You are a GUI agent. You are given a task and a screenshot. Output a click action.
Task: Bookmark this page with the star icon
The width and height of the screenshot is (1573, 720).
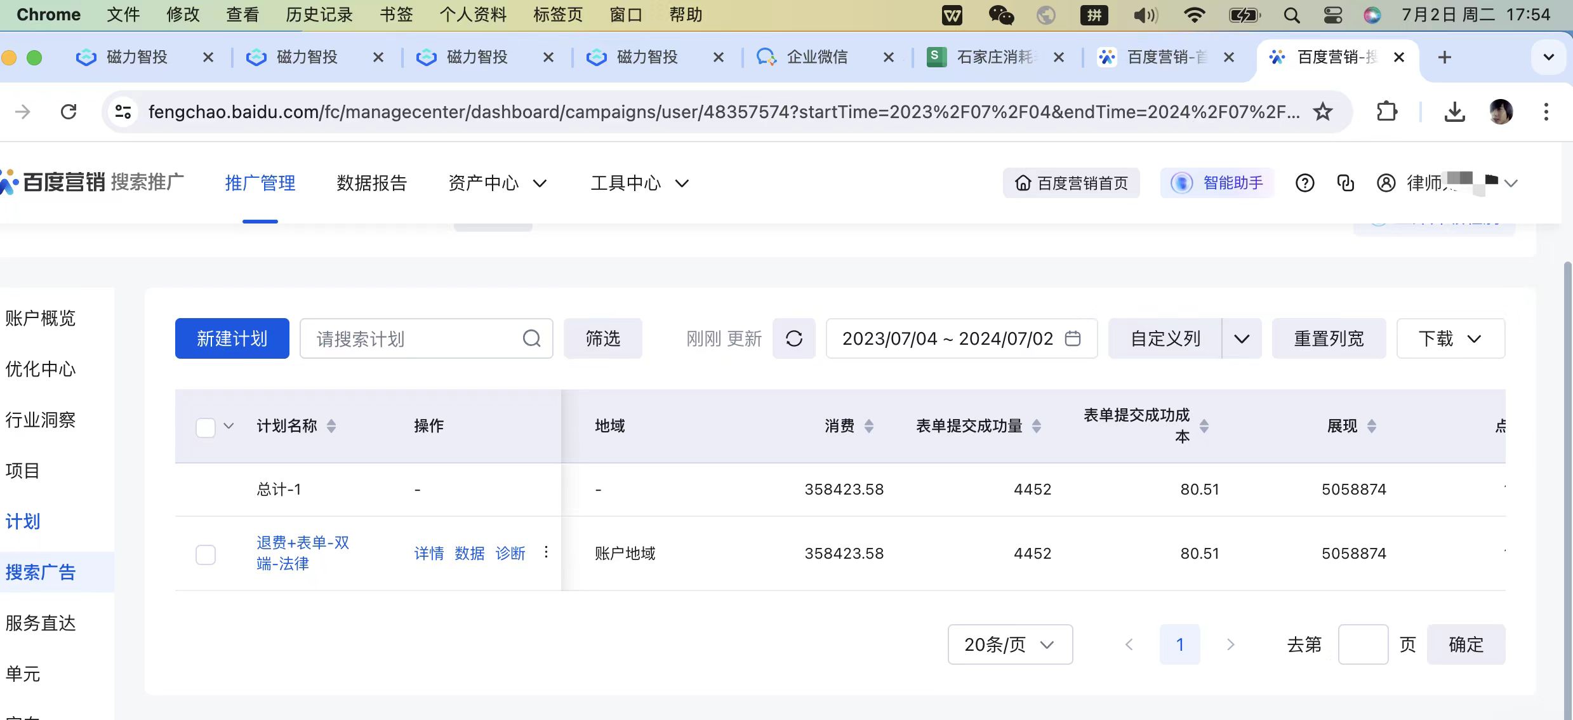(1323, 112)
